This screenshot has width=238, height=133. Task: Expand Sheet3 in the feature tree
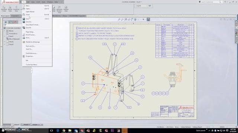(x=4, y=44)
